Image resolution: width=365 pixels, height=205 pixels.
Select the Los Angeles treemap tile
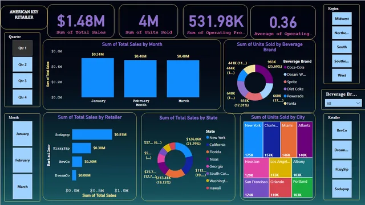280,168
